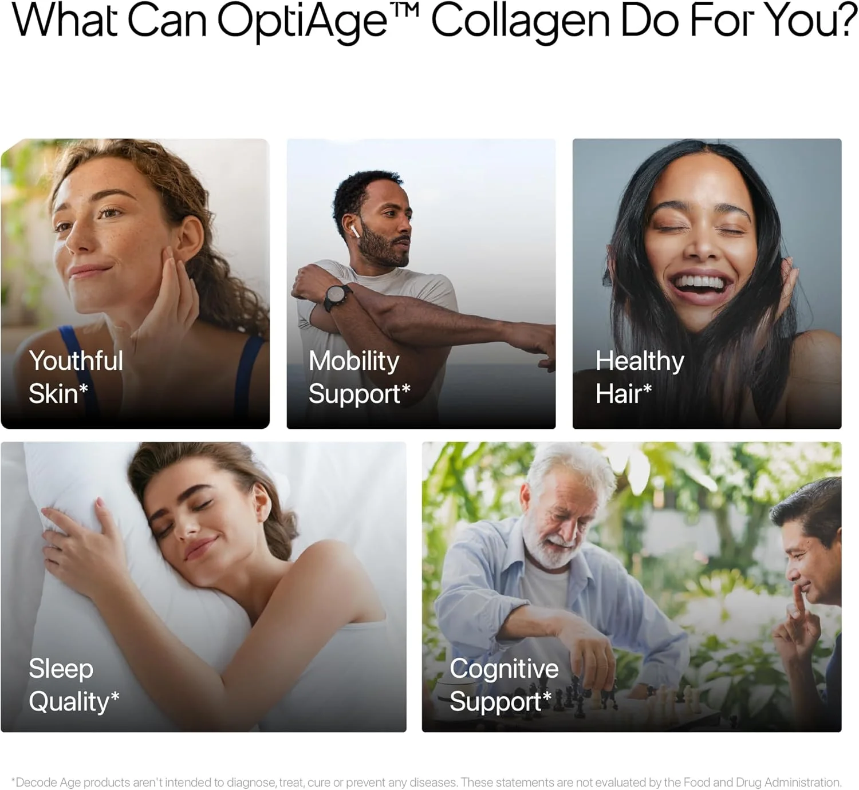Click the 'Youthful Skin*' label text
This screenshot has width=859, height=790.
pos(76,377)
